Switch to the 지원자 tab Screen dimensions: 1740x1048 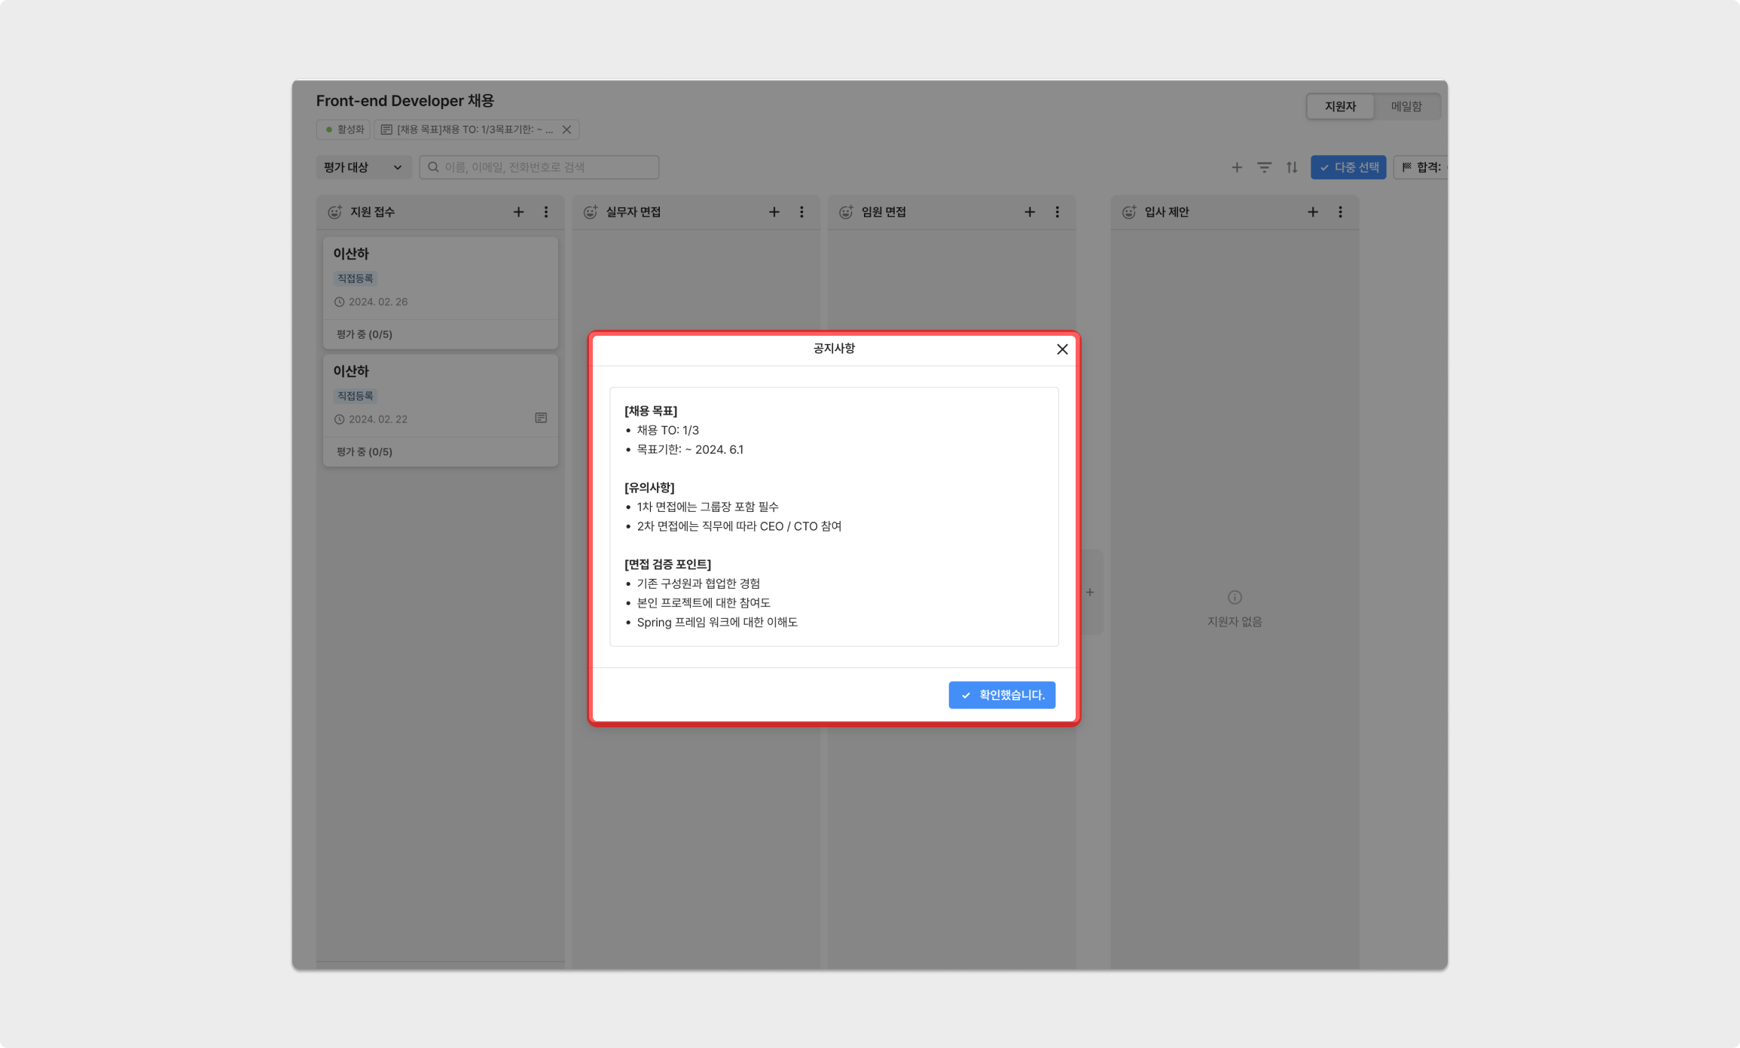(x=1340, y=106)
